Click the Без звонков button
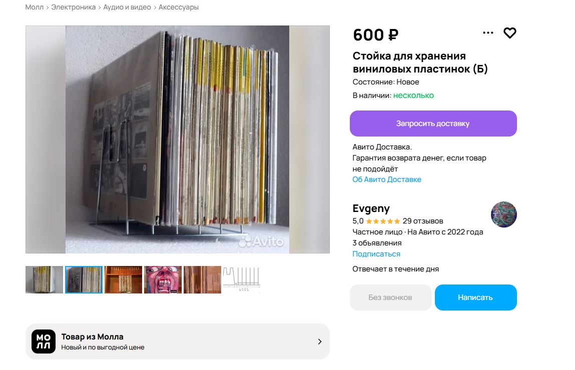Viewport: 575px width, 370px height. pos(390,297)
